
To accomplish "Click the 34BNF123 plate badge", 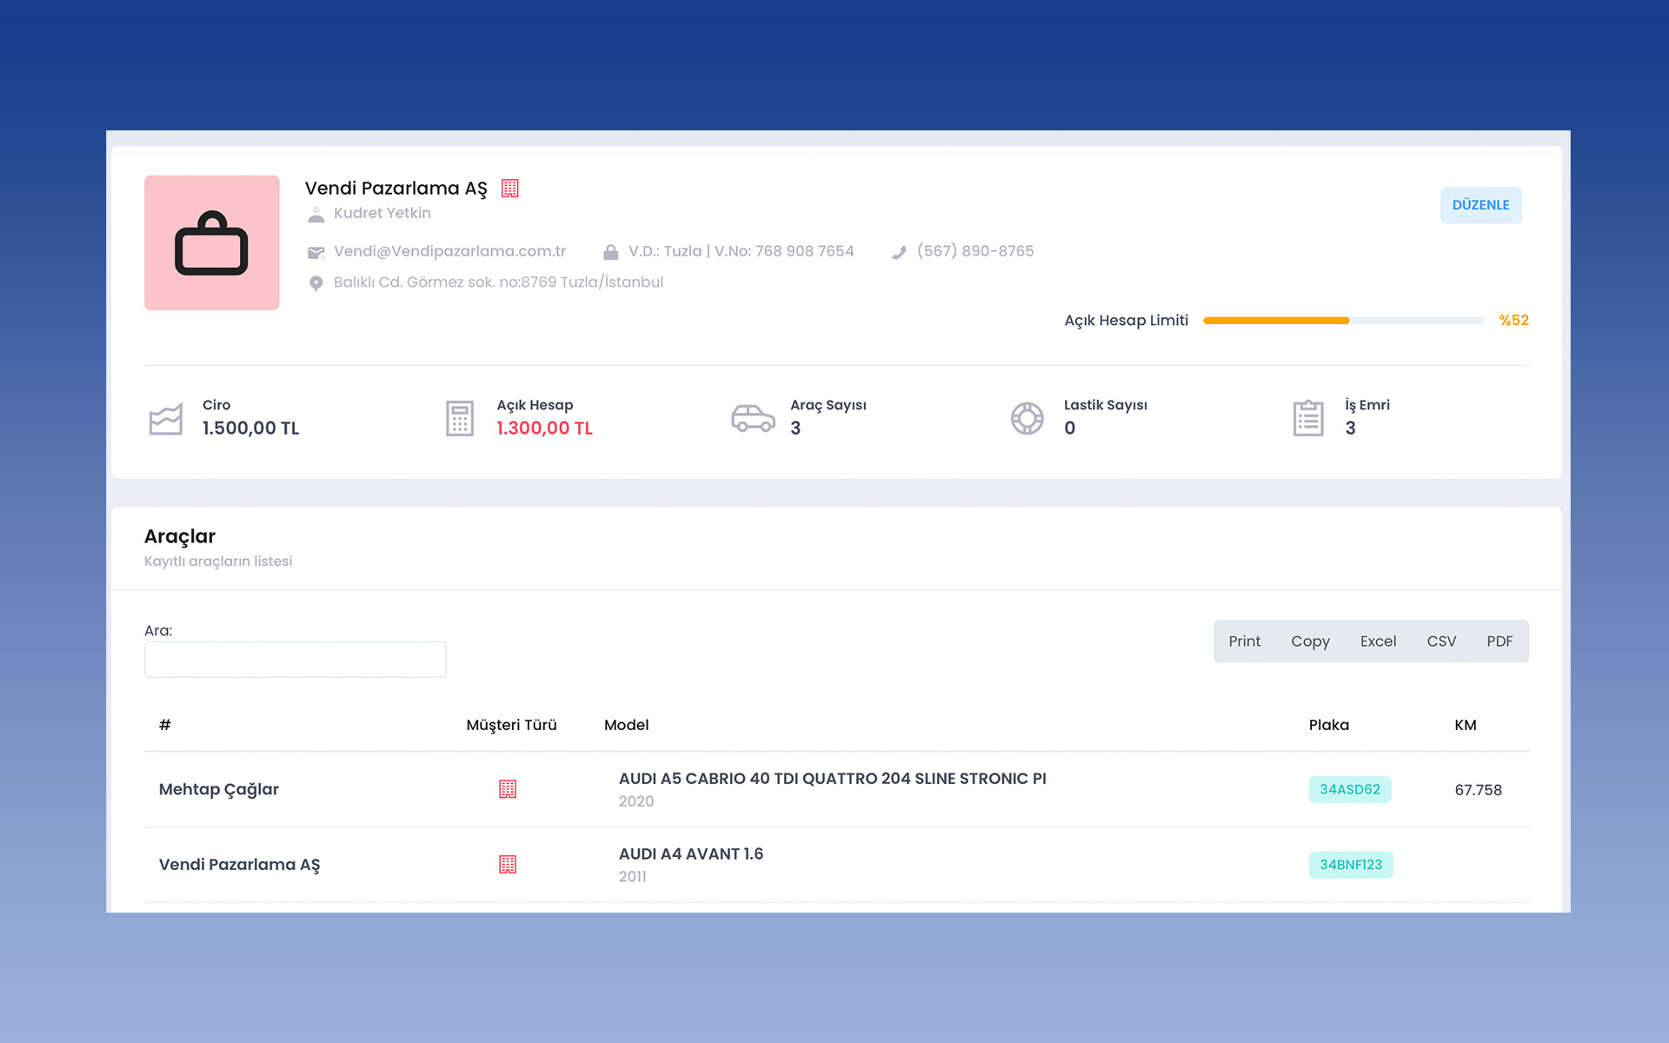I will point(1351,865).
